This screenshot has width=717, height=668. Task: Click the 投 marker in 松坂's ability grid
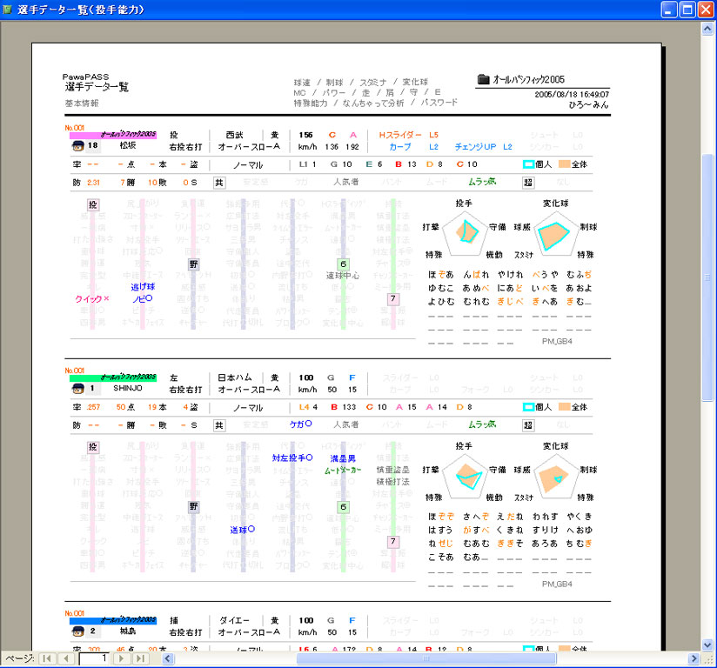pos(93,204)
